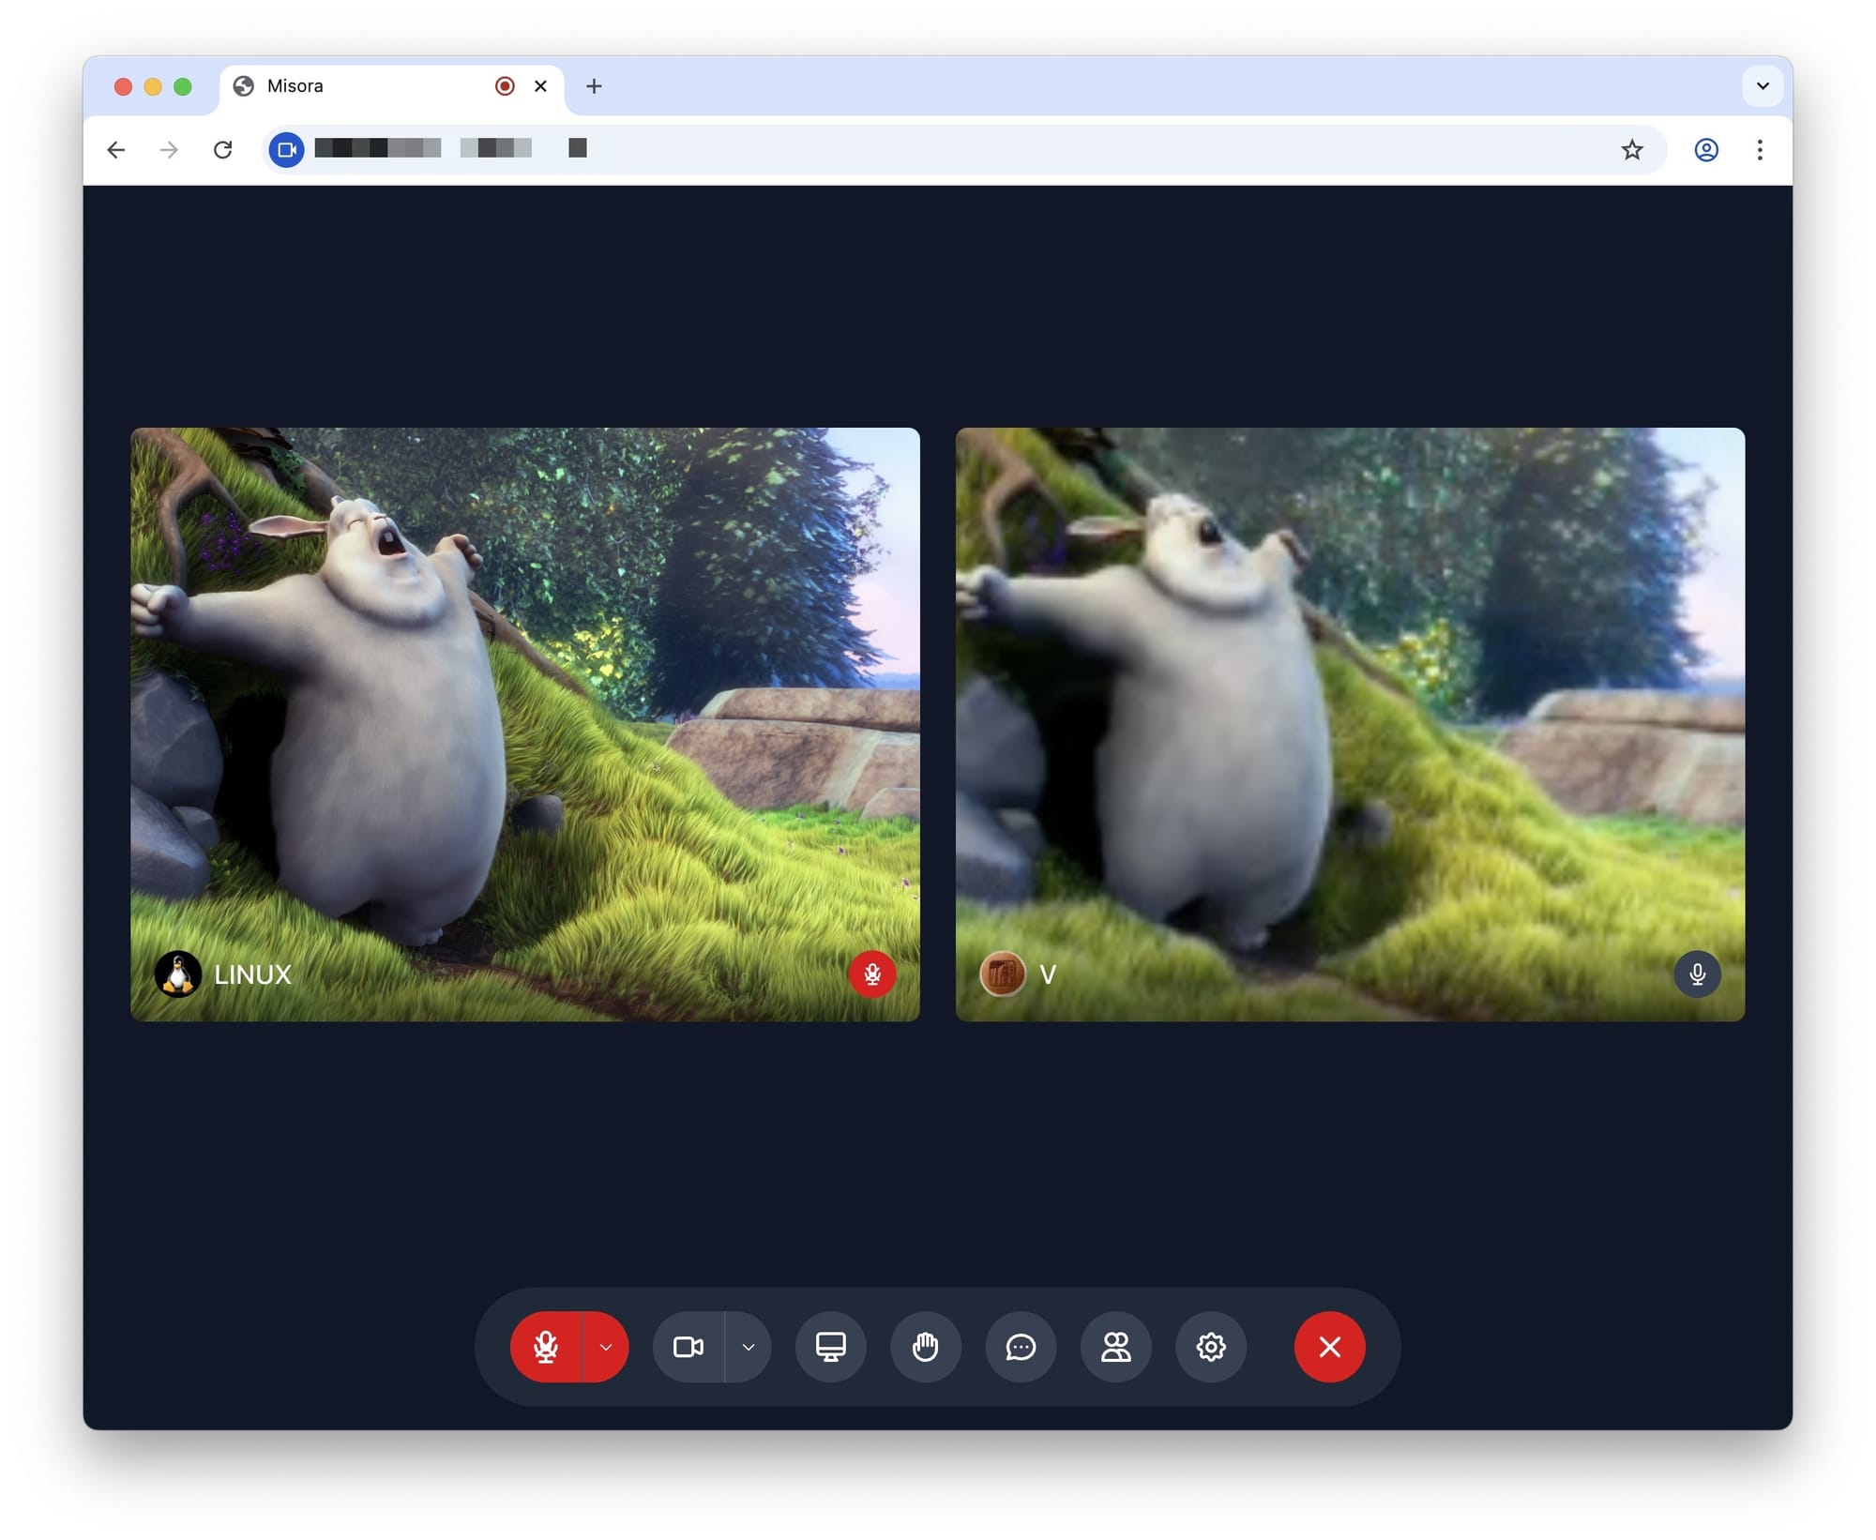Open meeting settings gear

point(1211,1347)
